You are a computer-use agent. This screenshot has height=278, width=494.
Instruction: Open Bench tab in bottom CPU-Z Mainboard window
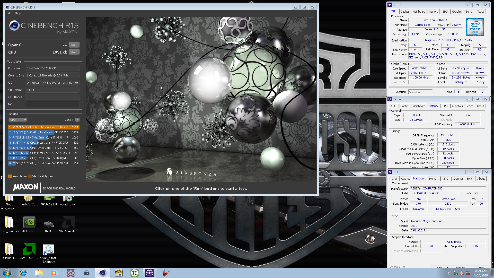(470, 179)
